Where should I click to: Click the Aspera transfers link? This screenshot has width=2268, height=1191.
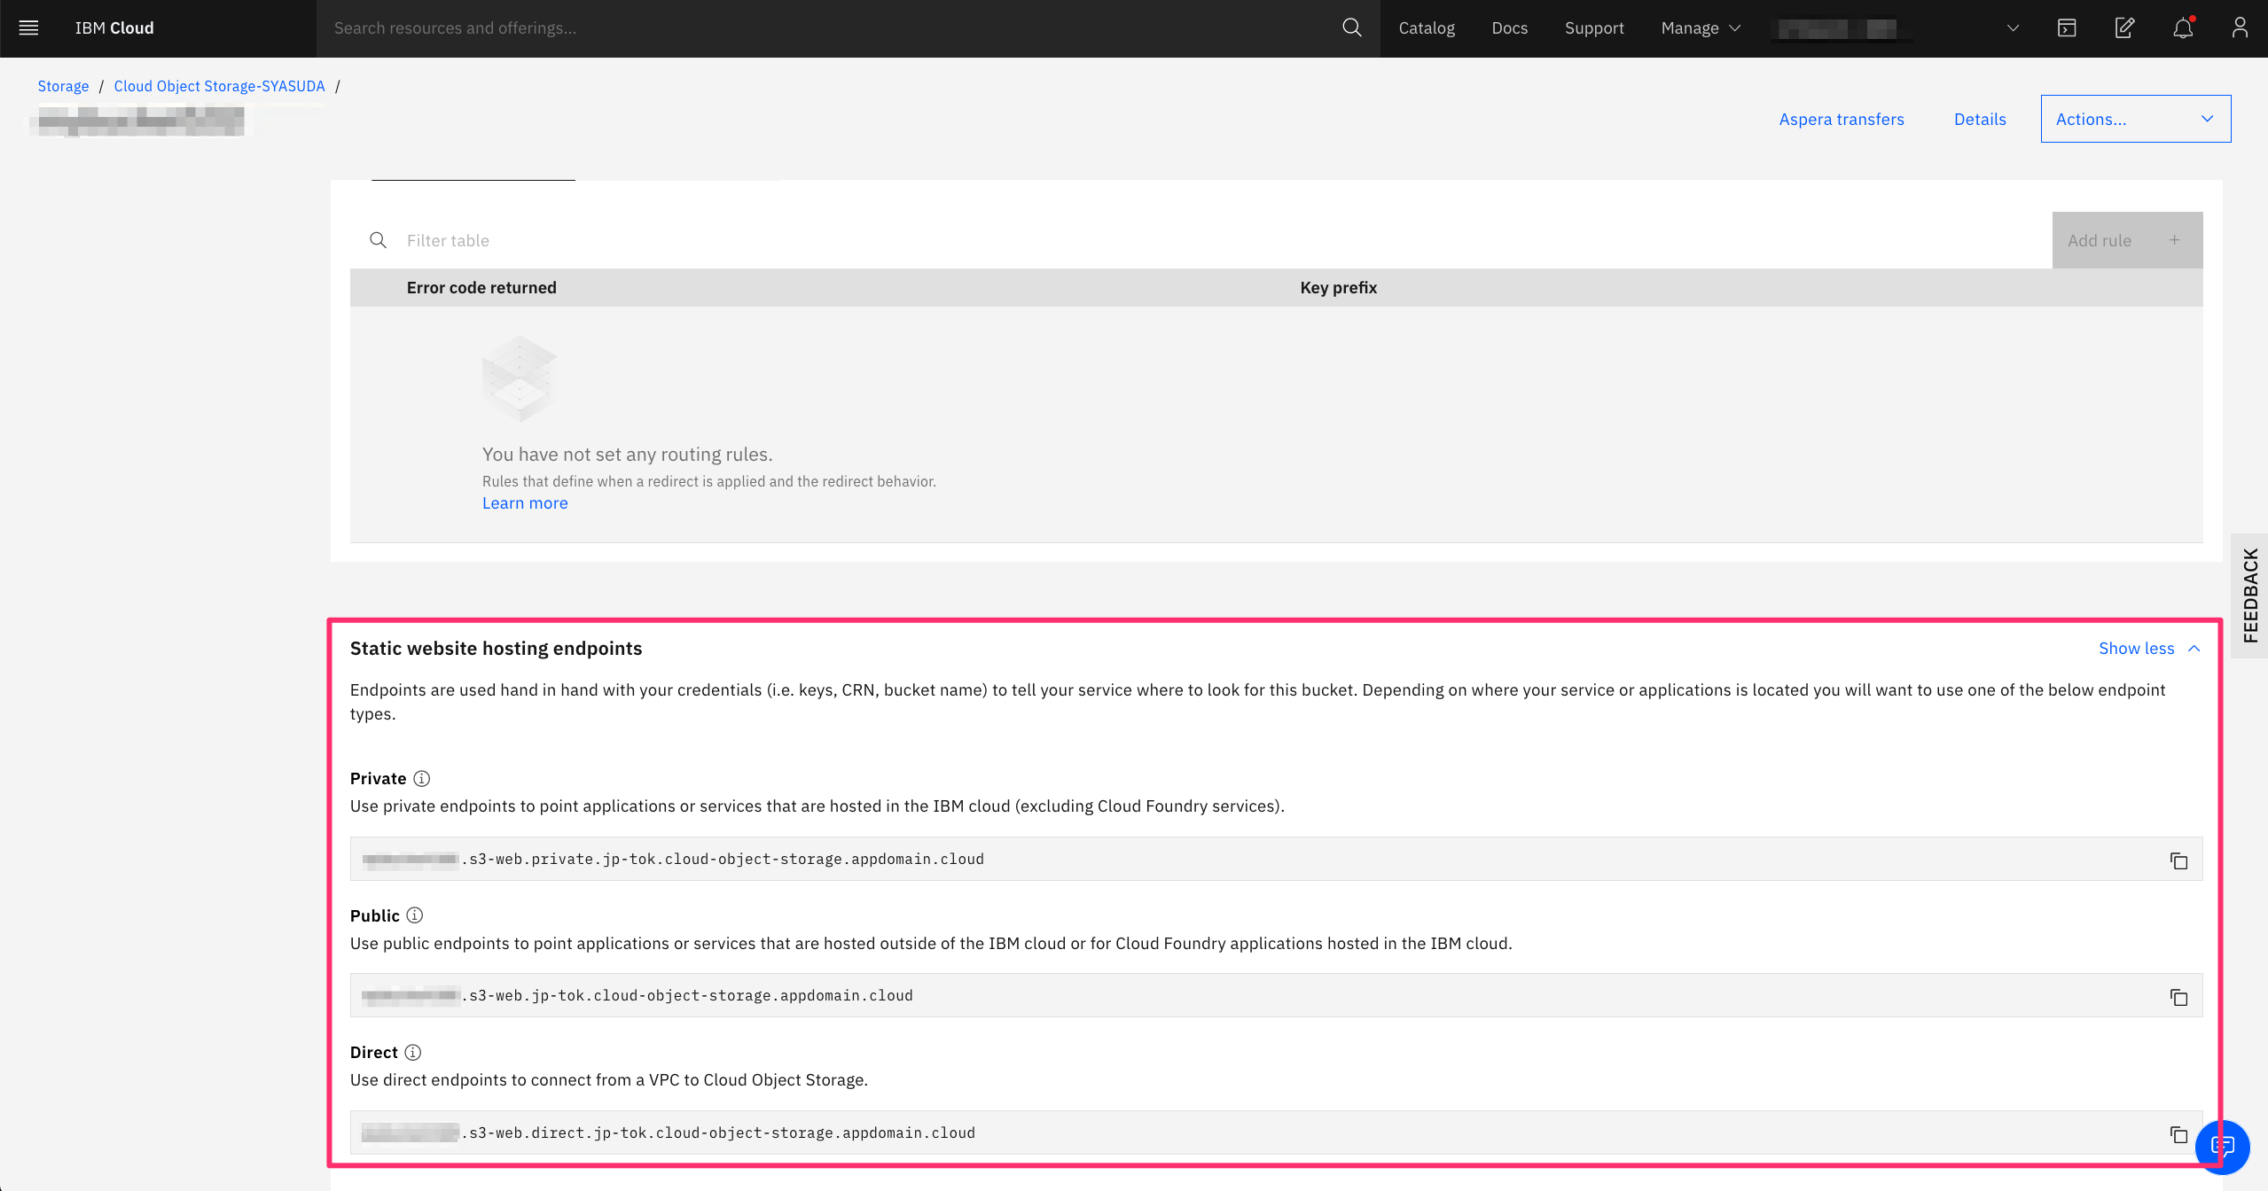1841,119
